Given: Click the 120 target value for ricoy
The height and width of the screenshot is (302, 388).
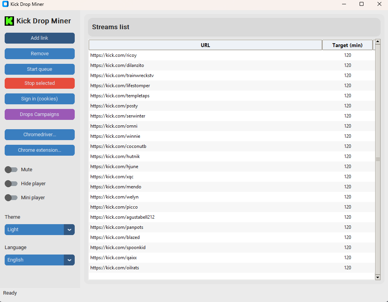Looking at the screenshot, I should click(348, 55).
